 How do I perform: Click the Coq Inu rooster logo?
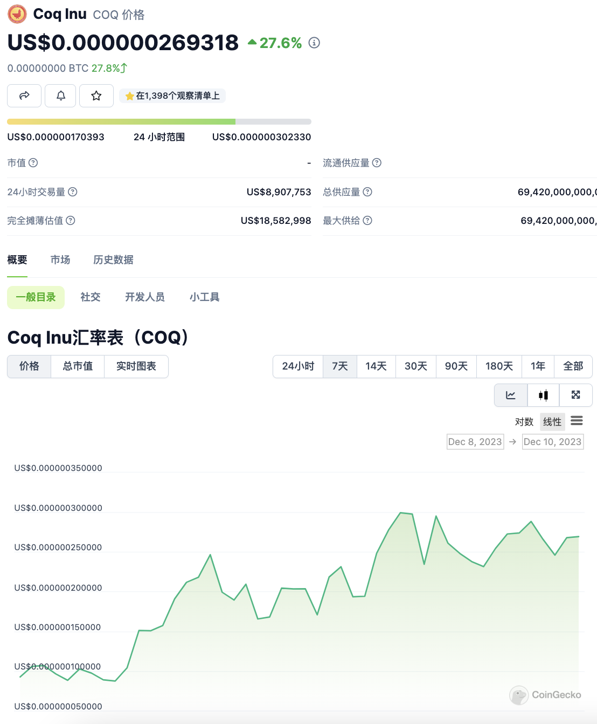tap(17, 14)
